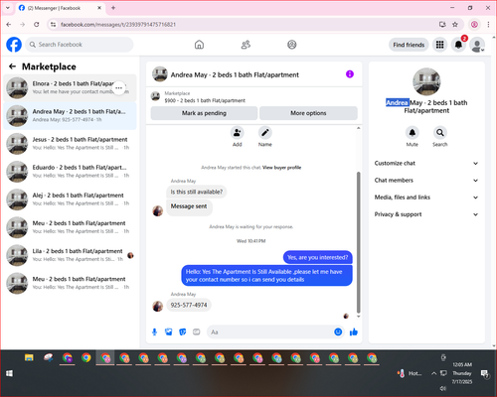This screenshot has width=497, height=397.
Task: Open Elnora conversation
Action: point(70,88)
